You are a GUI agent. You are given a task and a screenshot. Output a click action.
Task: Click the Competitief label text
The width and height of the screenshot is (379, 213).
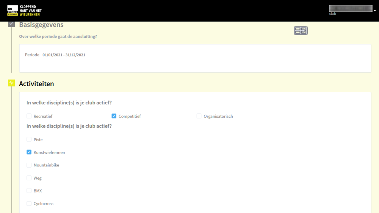(x=130, y=116)
